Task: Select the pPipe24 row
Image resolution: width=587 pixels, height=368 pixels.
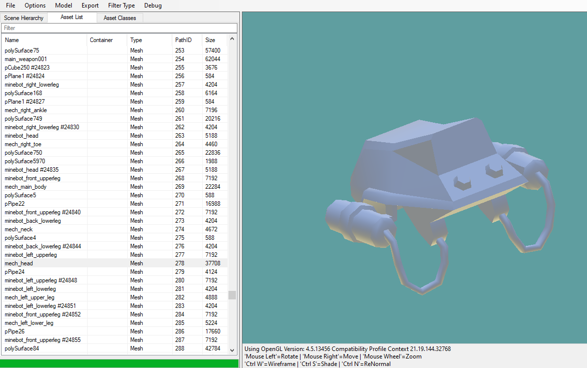Action: click(x=115, y=272)
